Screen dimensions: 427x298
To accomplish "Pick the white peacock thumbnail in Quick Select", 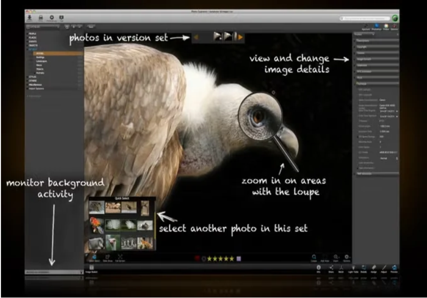I will [x=113, y=225].
